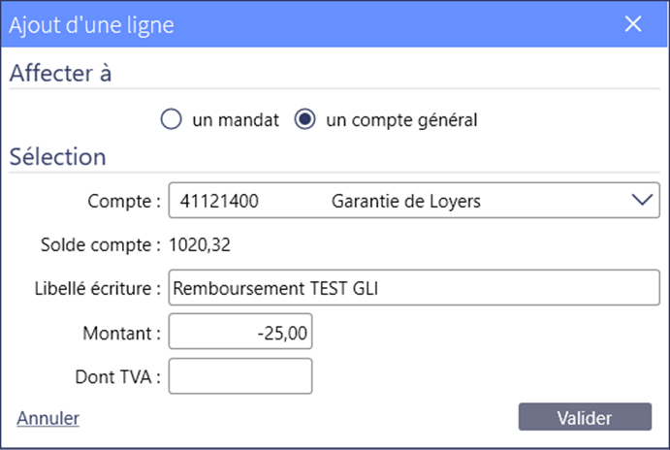
Task: Click the 'Ajout d'une ligne' title bar
Action: coord(335,24)
